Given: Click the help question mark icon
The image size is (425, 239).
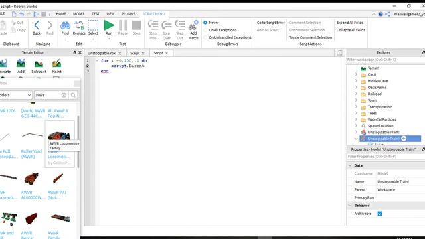Looking at the screenshot, I should 381,14.
